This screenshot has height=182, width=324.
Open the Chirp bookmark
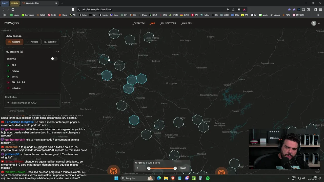(x=63, y=15)
